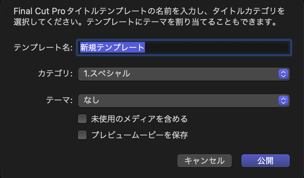The image size is (304, 178).
Task: Click the テーマ popup chevron arrows icon
Action: click(x=283, y=100)
